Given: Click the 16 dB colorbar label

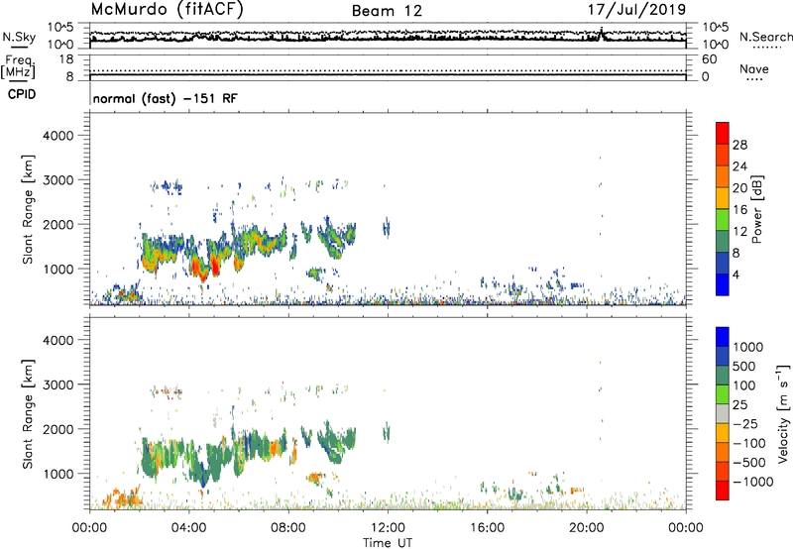Looking at the screenshot, I should pyautogui.click(x=739, y=210).
